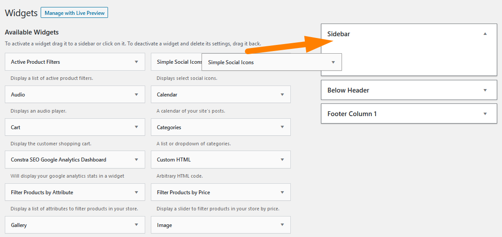Click 'Display a slider to filter products' description

point(218,209)
